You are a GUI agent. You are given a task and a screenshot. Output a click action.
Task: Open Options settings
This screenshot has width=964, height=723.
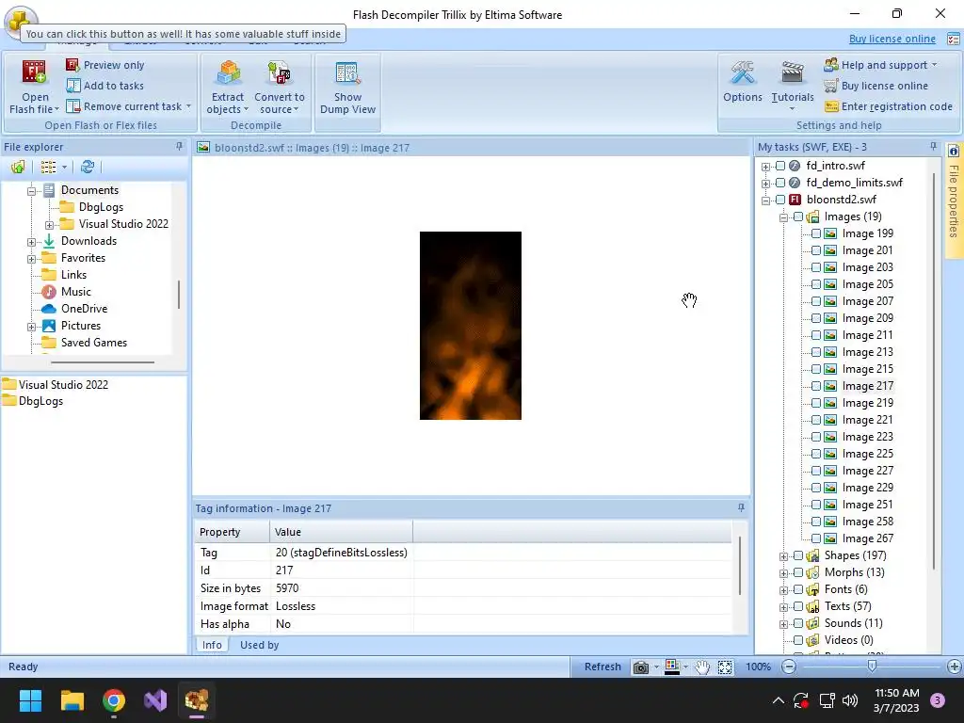[x=742, y=82]
